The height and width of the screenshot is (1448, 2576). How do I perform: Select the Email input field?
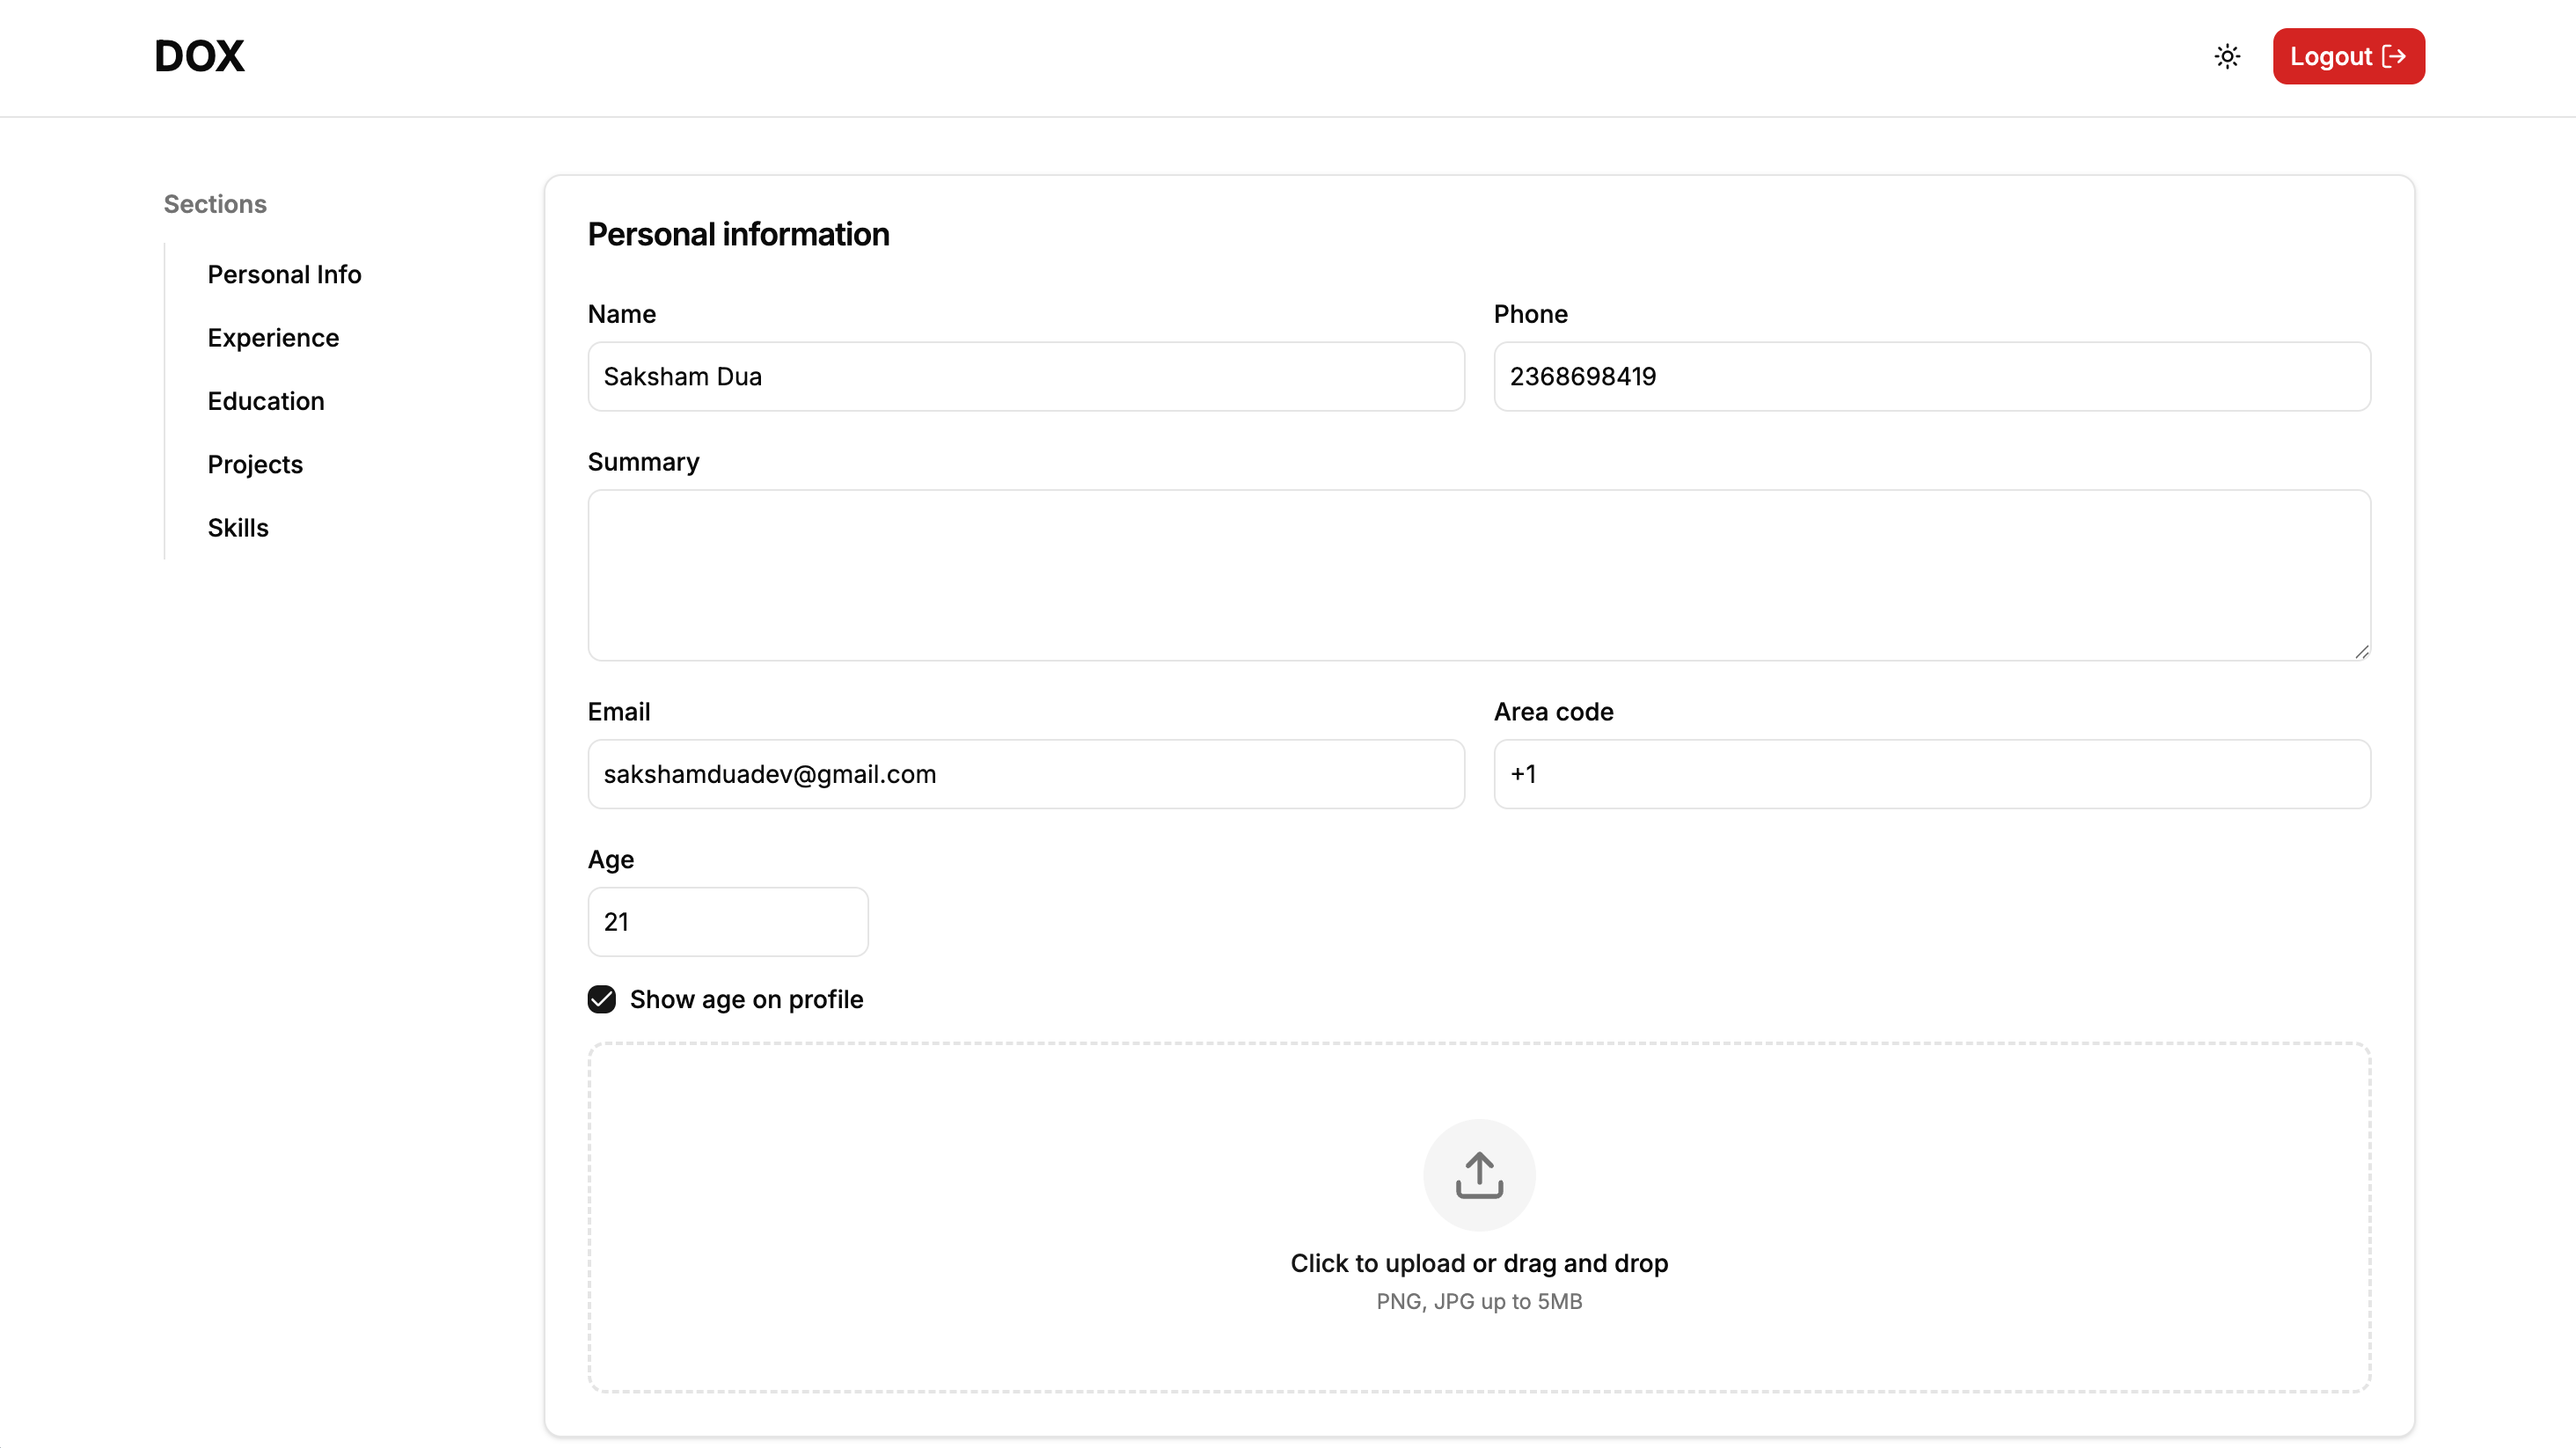[x=1026, y=774]
